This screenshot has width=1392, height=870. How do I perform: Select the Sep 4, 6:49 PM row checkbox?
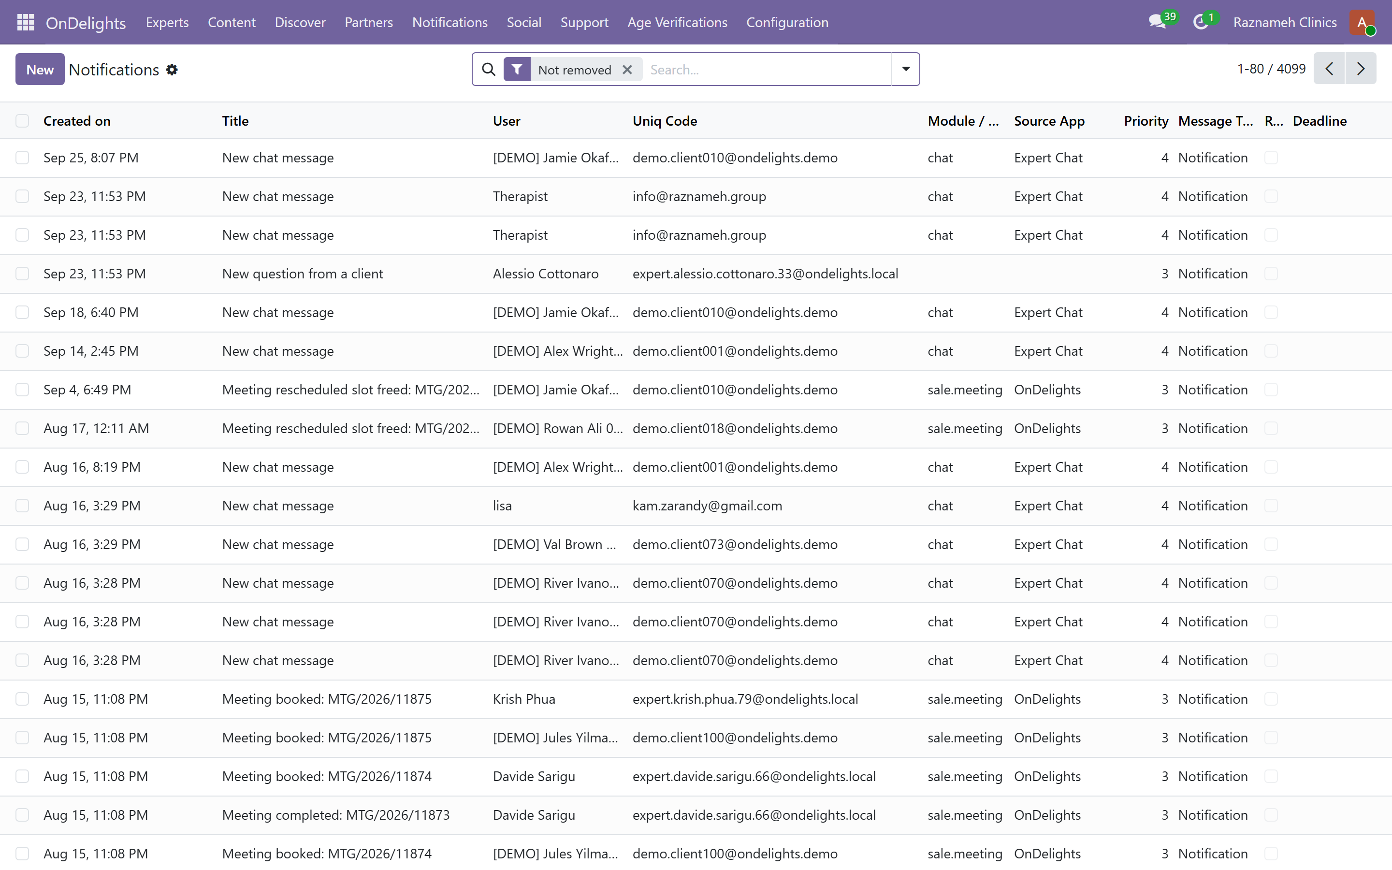point(22,390)
